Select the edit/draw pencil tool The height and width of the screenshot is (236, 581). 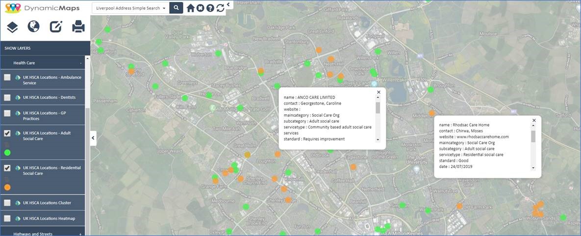tap(56, 26)
